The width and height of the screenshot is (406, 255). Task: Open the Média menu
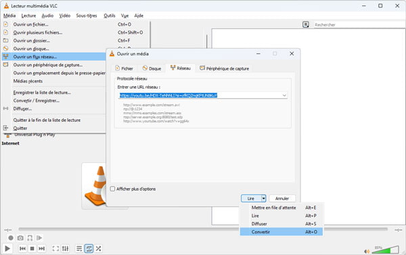tap(9, 16)
